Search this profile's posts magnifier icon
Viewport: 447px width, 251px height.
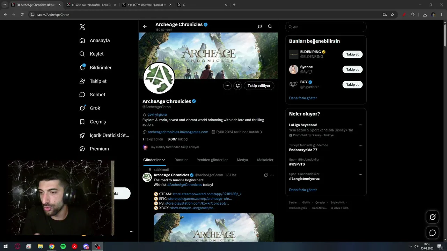click(270, 26)
